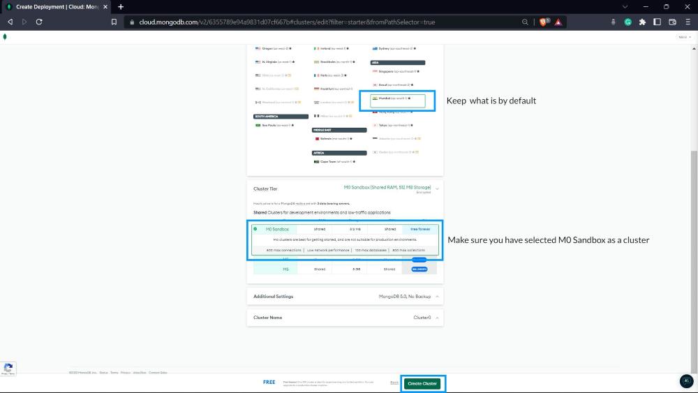This screenshot has width=698, height=393.
Task: Open a new browser tab with plus
Action: (x=121, y=7)
